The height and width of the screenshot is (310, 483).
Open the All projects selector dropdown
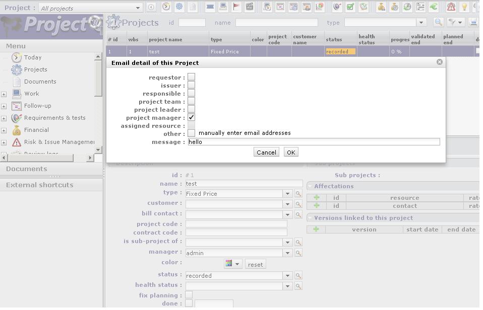[x=138, y=8]
